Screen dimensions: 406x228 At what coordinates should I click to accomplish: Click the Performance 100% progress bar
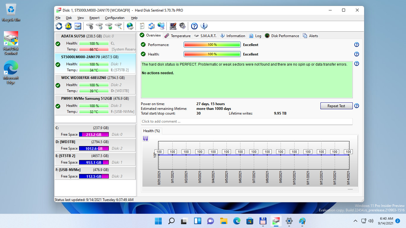point(212,45)
